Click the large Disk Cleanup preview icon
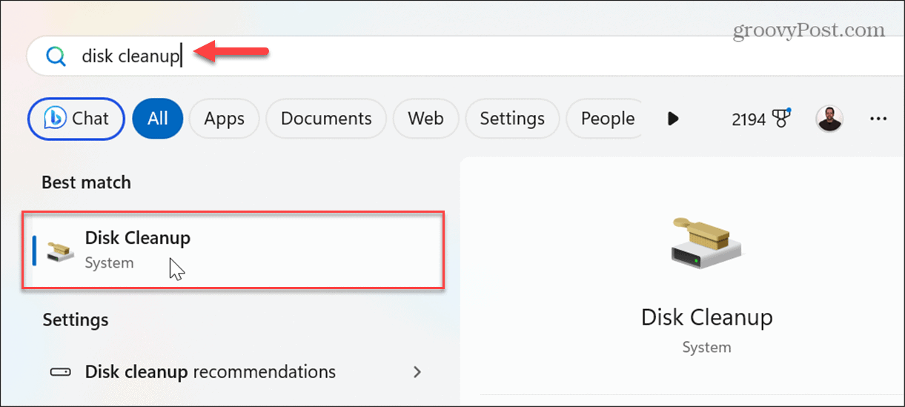 point(706,242)
